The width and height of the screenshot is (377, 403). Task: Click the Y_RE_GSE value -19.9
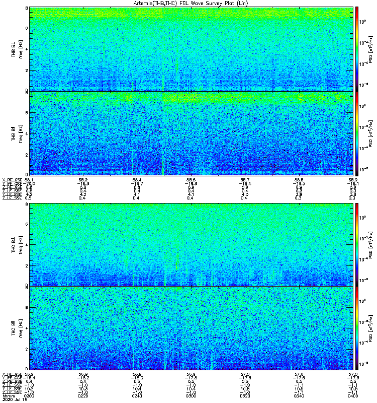click(x=83, y=184)
